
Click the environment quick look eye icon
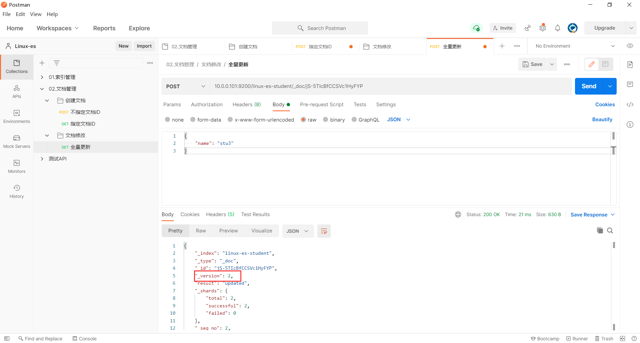(x=630, y=46)
